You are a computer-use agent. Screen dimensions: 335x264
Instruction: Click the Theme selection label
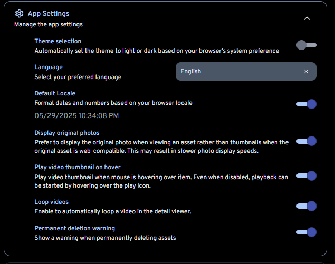coord(58,41)
